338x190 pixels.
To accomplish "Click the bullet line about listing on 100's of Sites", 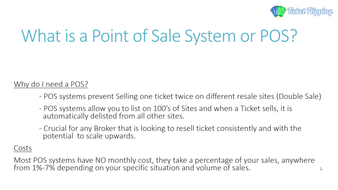I will [x=165, y=109].
